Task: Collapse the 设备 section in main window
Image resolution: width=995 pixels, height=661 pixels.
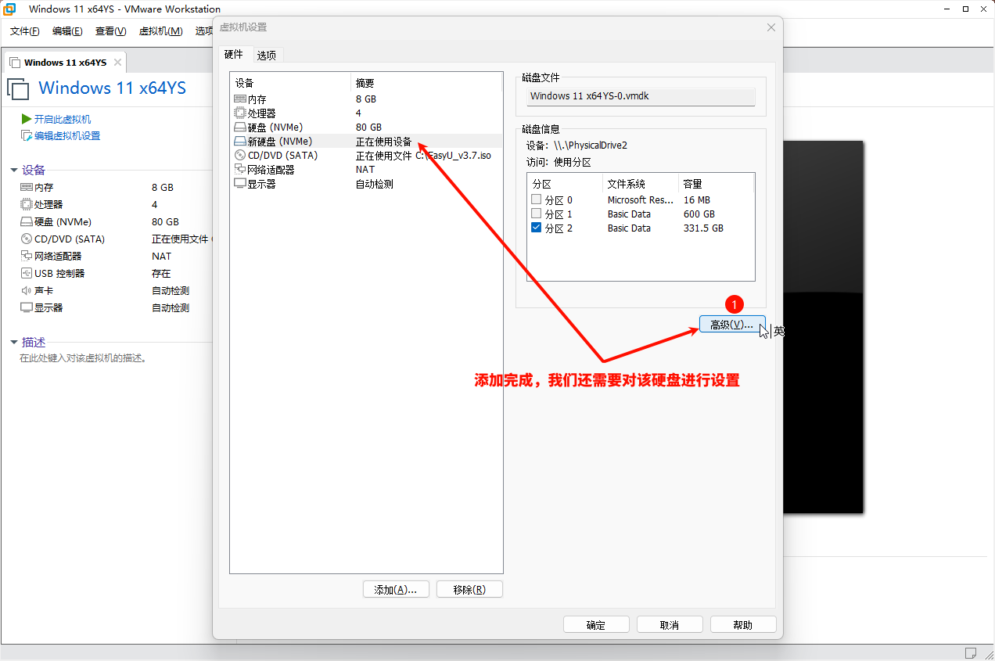Action: 14,171
